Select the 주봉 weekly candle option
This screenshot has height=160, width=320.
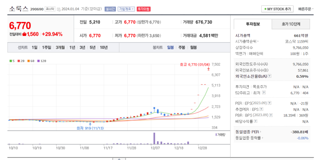[x=182, y=47]
